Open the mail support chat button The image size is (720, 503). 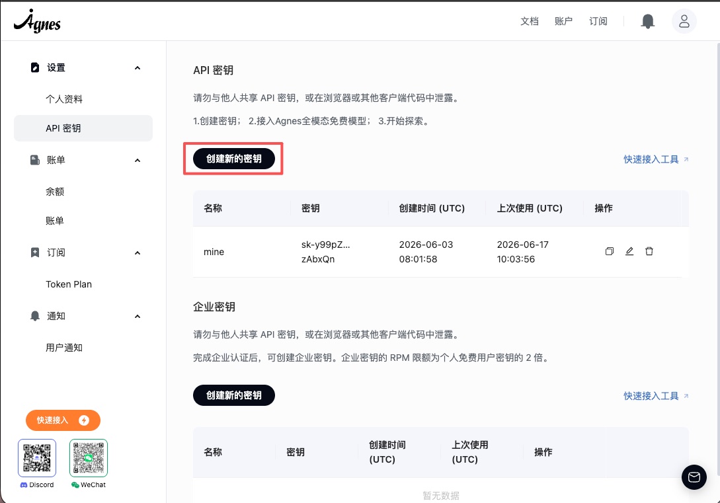point(694,477)
